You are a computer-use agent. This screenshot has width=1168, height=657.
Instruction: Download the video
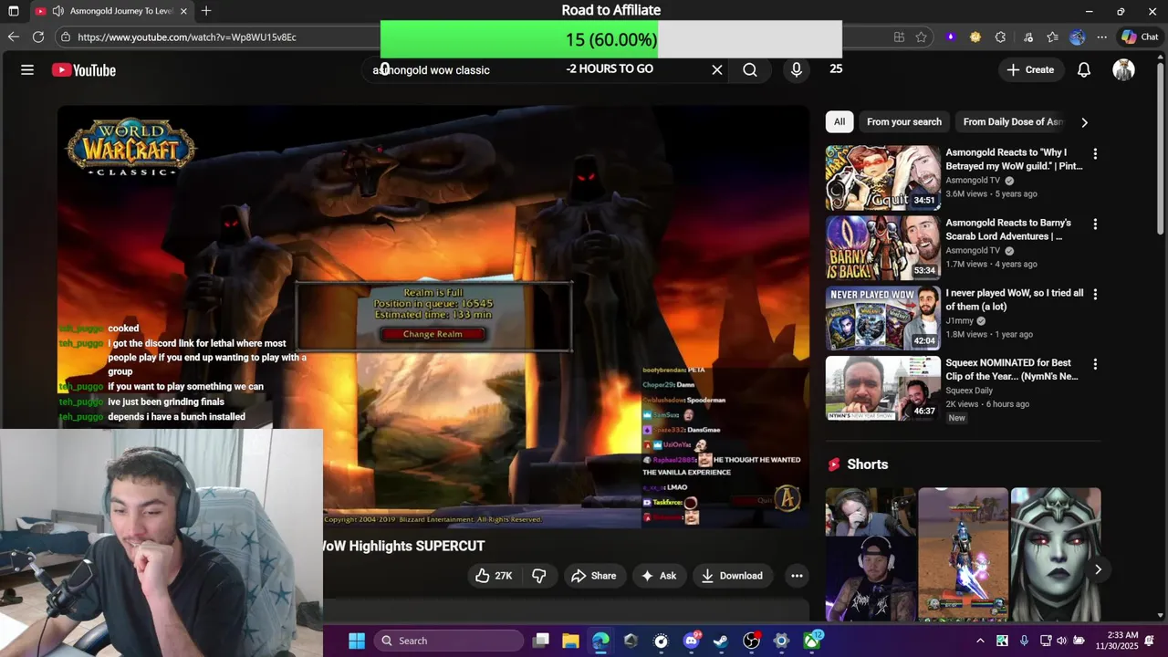tap(732, 576)
